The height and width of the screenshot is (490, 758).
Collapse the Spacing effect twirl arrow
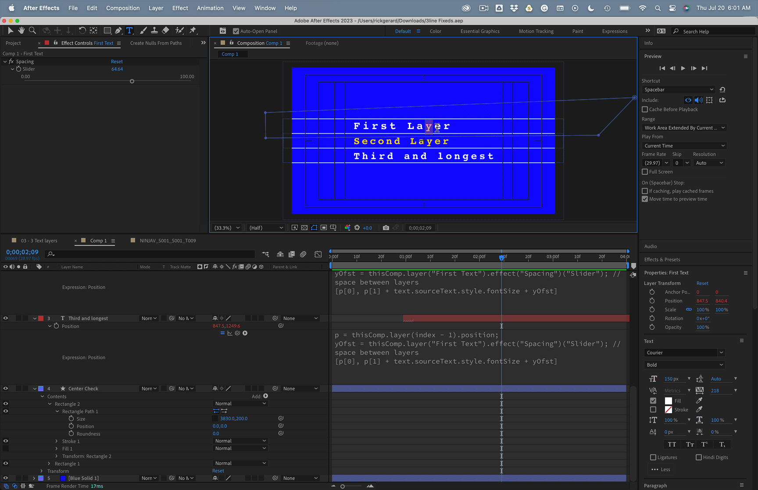[5, 61]
